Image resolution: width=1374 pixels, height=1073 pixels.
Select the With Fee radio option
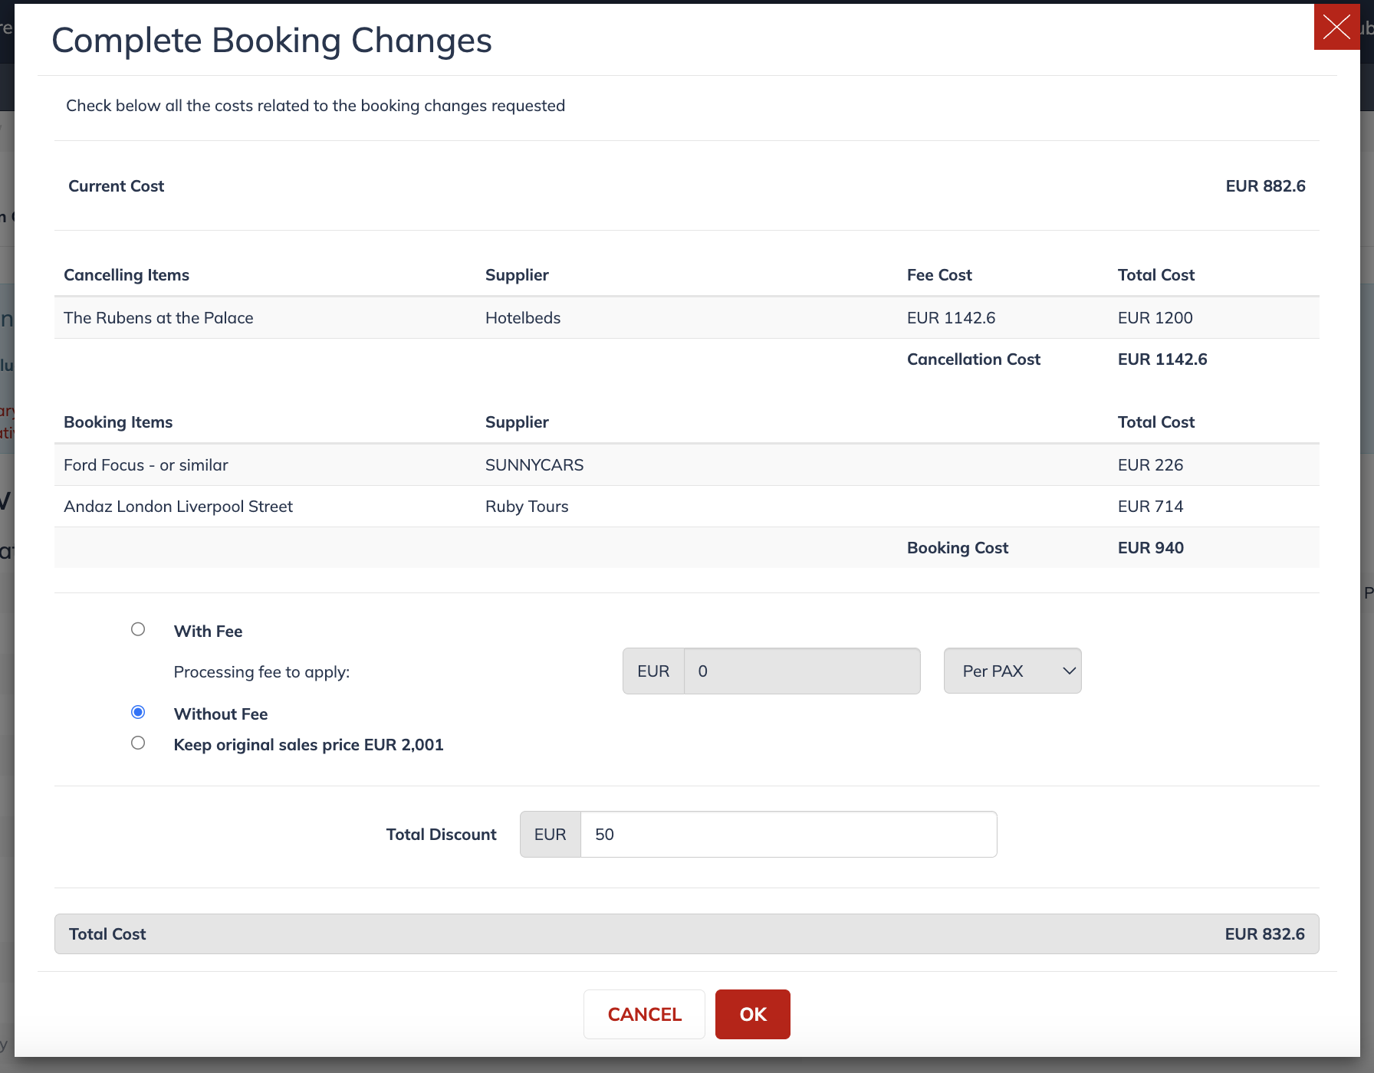138,629
